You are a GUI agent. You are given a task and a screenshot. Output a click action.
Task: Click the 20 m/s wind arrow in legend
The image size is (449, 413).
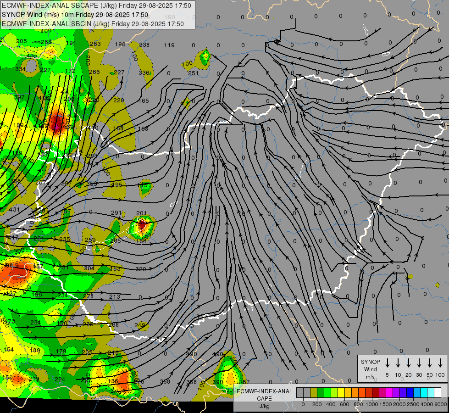tap(408, 363)
